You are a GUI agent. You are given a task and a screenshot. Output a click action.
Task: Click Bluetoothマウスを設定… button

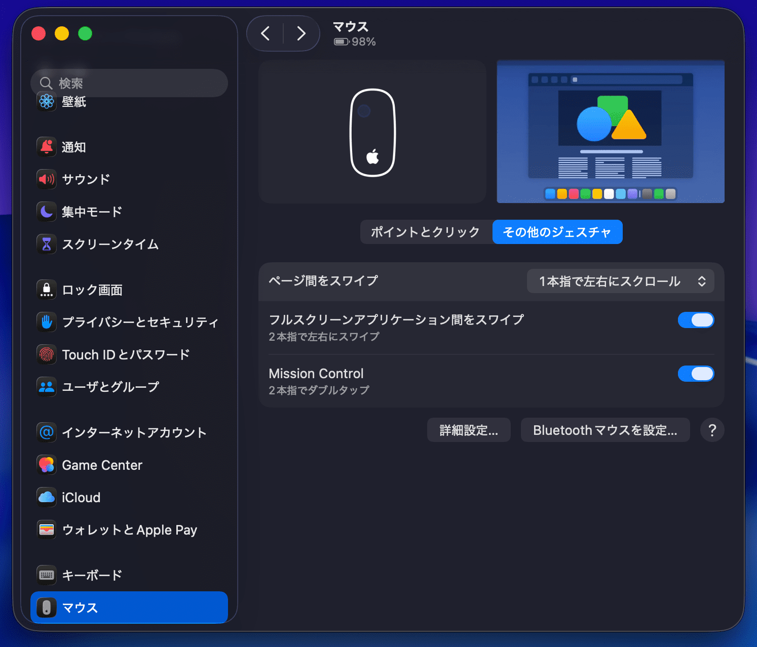[605, 430]
